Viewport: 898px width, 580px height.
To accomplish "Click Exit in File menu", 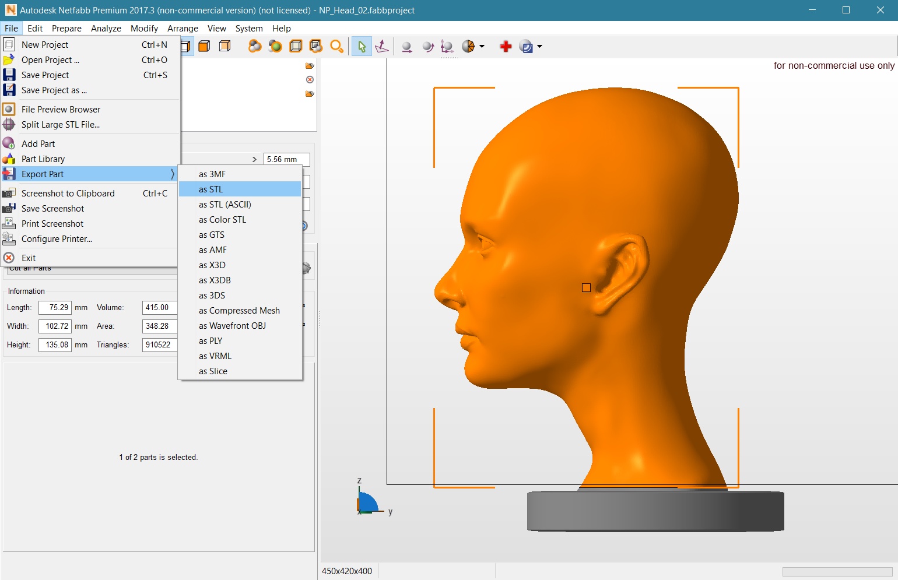I will pyautogui.click(x=90, y=258).
